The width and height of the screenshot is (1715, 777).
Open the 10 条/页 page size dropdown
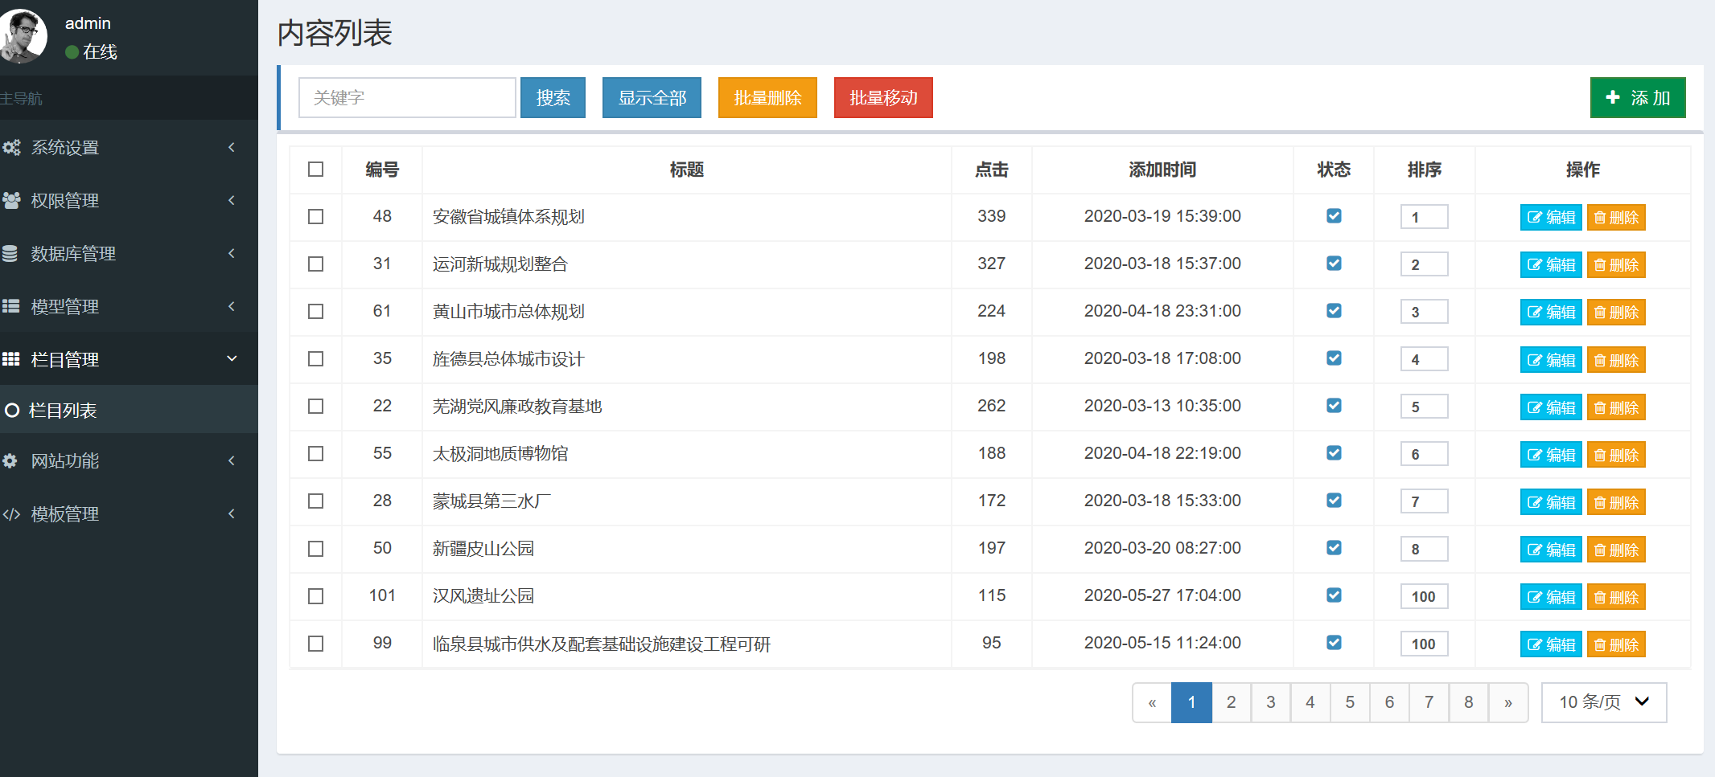1604,702
